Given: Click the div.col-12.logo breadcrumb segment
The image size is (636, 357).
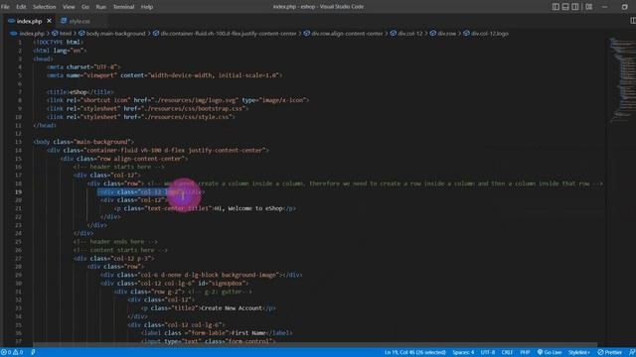Looking at the screenshot, I should coord(490,34).
